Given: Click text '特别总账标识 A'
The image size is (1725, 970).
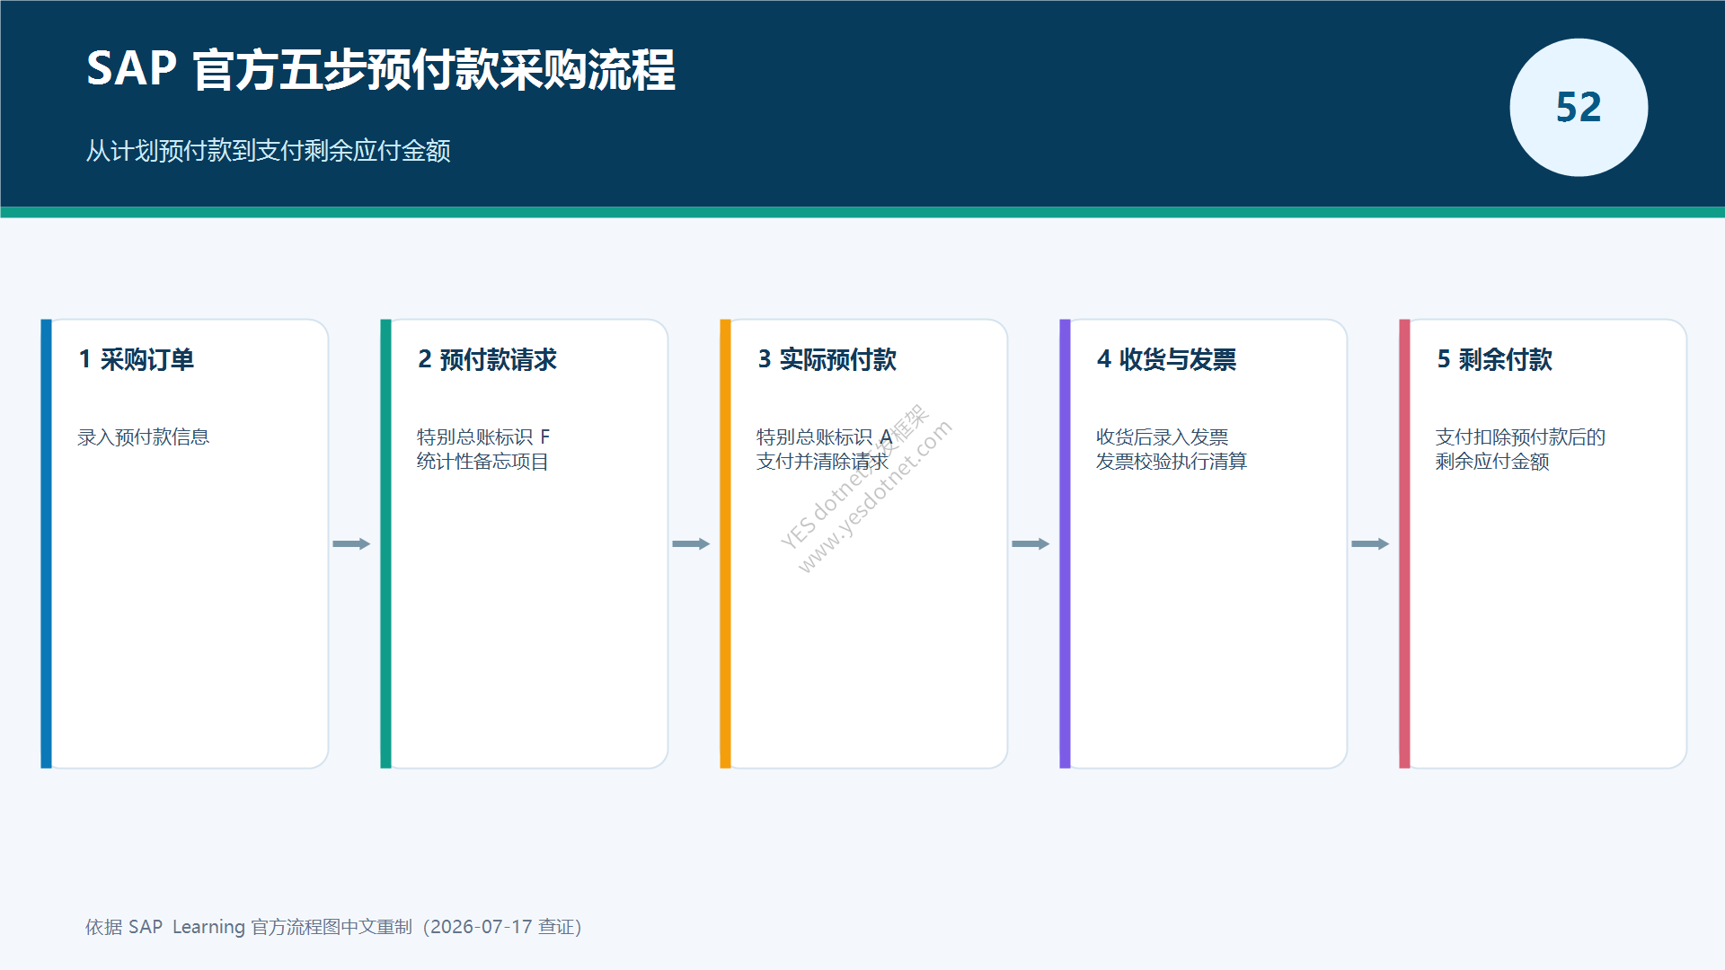Looking at the screenshot, I should 824,437.
